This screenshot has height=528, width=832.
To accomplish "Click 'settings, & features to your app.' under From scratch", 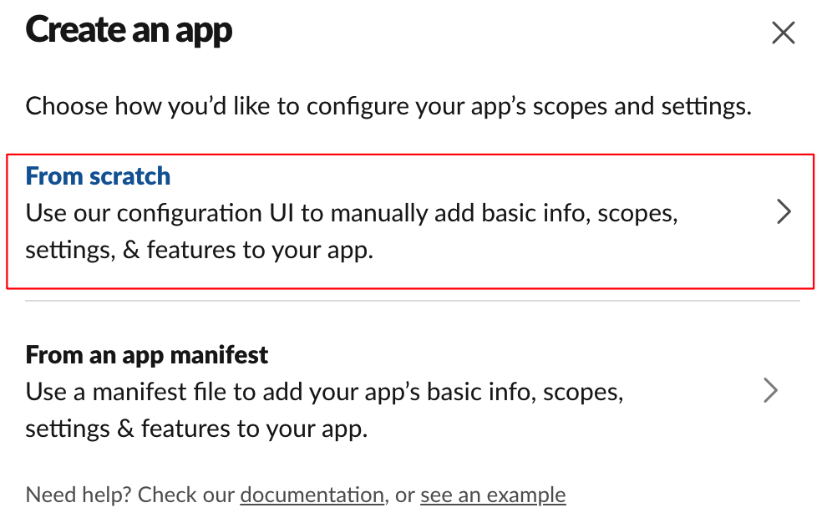I will click(200, 250).
